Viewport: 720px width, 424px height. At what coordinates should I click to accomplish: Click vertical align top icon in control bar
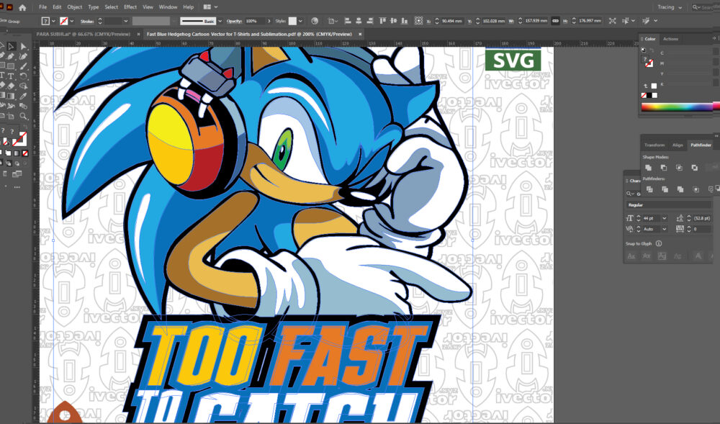(382, 21)
